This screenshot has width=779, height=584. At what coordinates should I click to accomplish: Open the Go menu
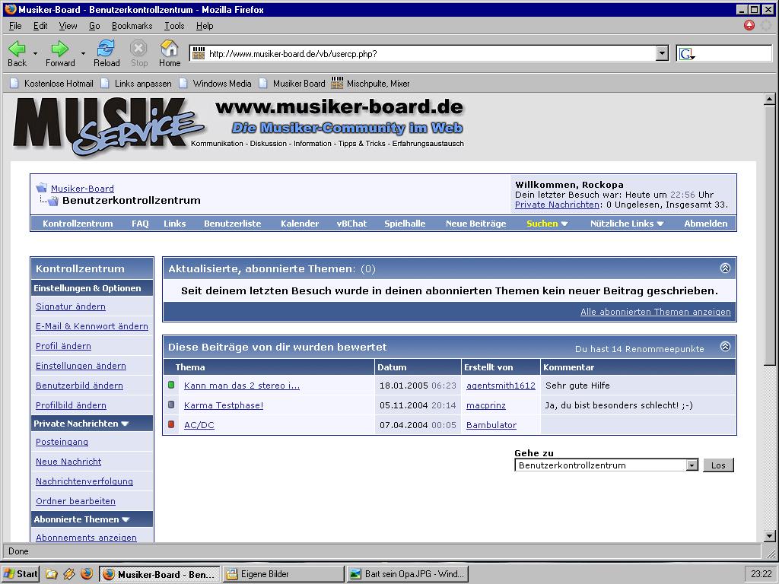click(94, 26)
